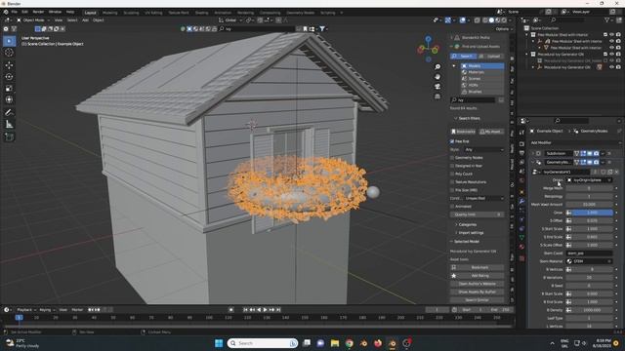This screenshot has height=351, width=625.
Task: Open the File menu
Action: tap(15, 12)
